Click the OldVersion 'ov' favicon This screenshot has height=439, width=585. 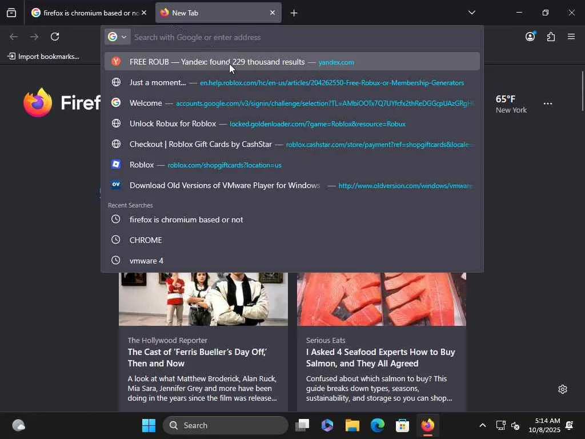click(116, 185)
